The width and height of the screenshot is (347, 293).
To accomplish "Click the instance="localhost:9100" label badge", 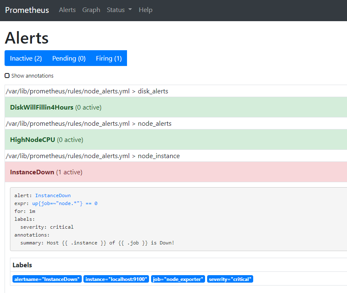I will click(116, 279).
